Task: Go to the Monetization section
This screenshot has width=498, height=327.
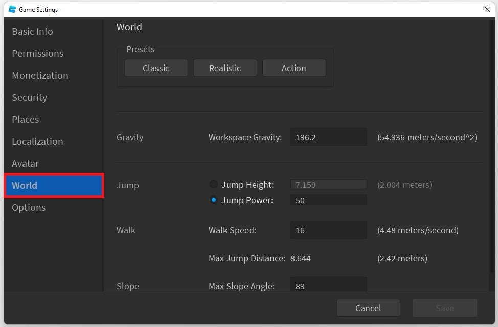Action: click(x=40, y=75)
